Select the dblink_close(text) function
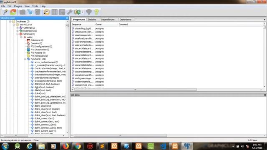The width and height of the screenshot is (267, 150). click(x=43, y=106)
